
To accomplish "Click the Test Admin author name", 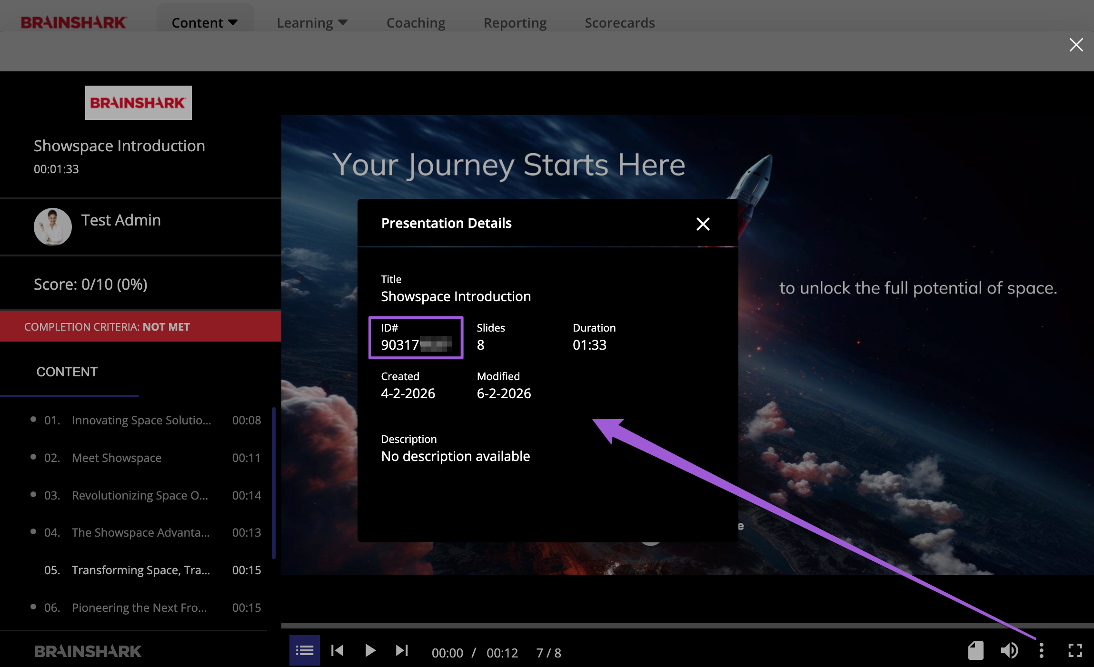I will click(x=121, y=220).
